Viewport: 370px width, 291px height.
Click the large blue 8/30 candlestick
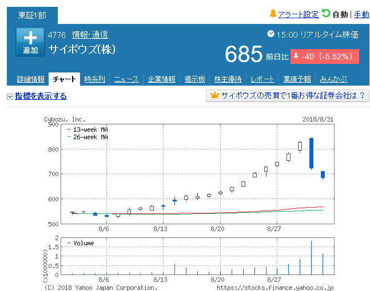(311, 153)
